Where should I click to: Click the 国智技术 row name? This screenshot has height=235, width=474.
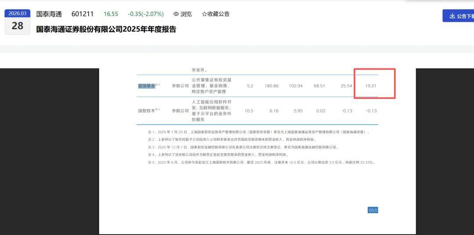point(147,111)
